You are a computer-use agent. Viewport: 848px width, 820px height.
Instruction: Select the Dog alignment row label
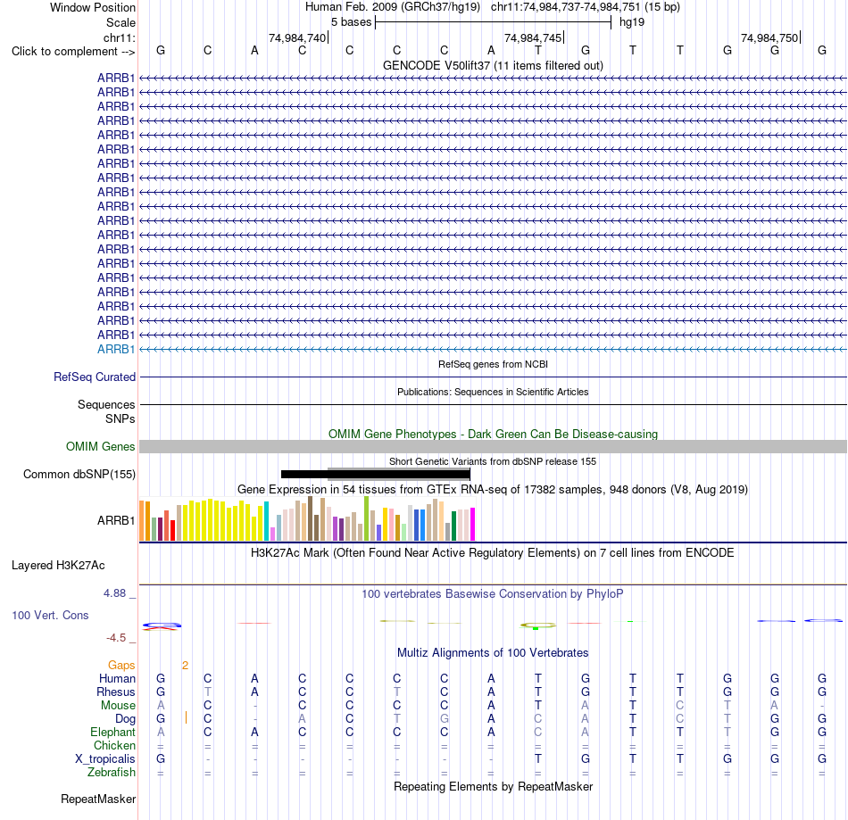[125, 719]
